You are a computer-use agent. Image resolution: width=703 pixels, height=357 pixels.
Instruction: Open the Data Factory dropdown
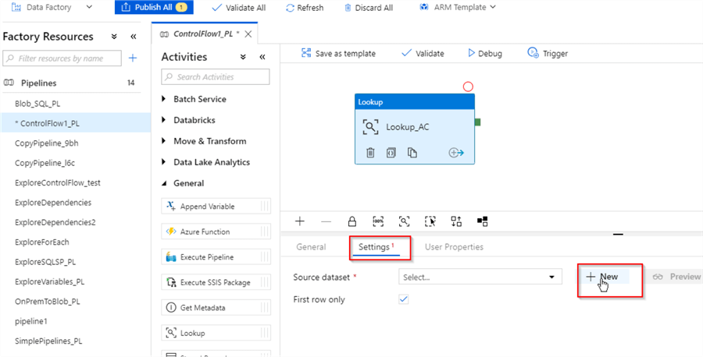click(52, 7)
